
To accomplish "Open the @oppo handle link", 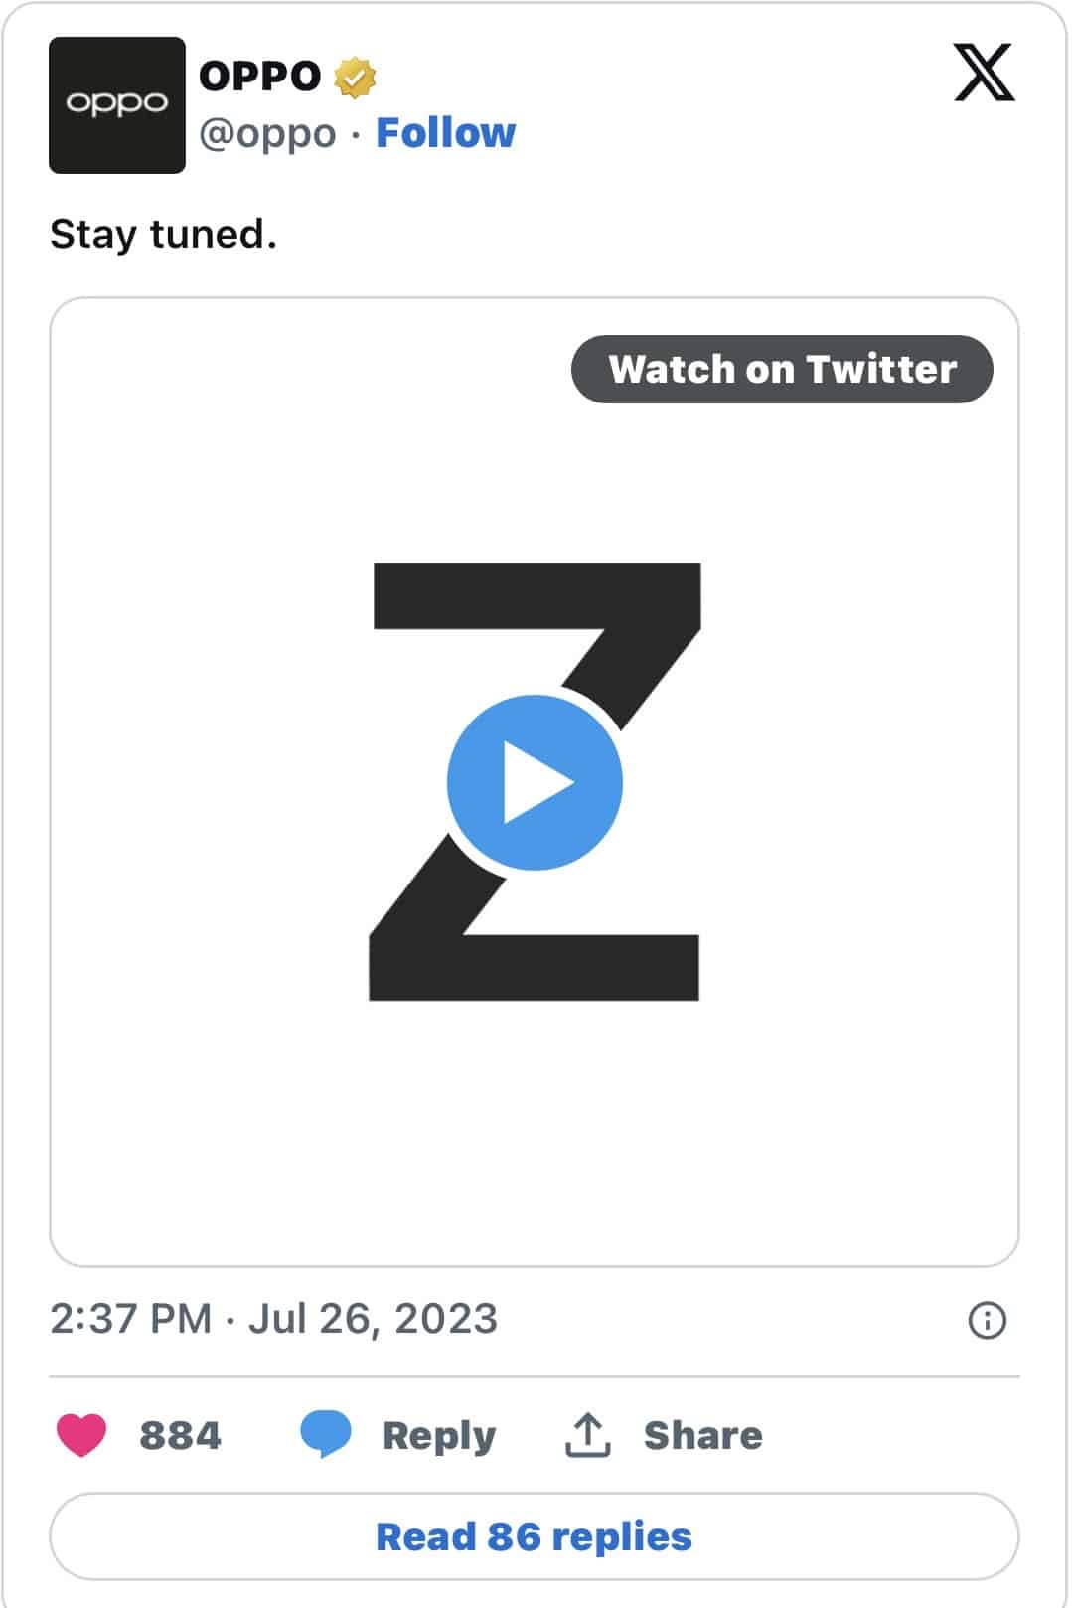I will click(x=268, y=133).
